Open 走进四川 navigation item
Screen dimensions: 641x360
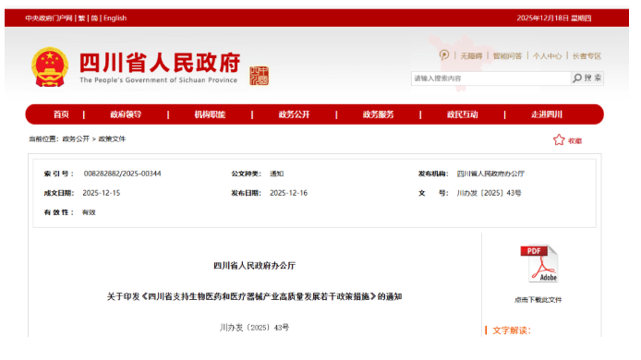click(547, 114)
